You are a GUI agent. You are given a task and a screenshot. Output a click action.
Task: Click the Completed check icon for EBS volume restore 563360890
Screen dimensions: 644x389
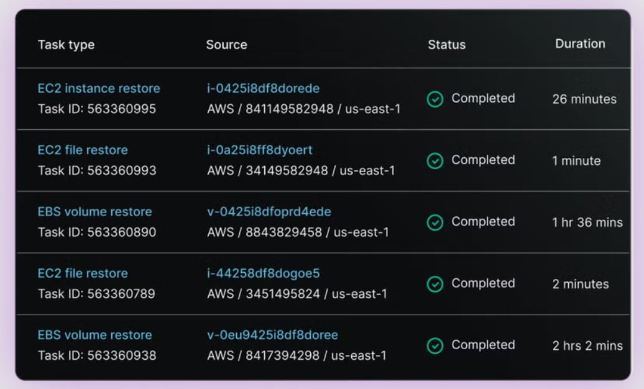click(x=436, y=222)
